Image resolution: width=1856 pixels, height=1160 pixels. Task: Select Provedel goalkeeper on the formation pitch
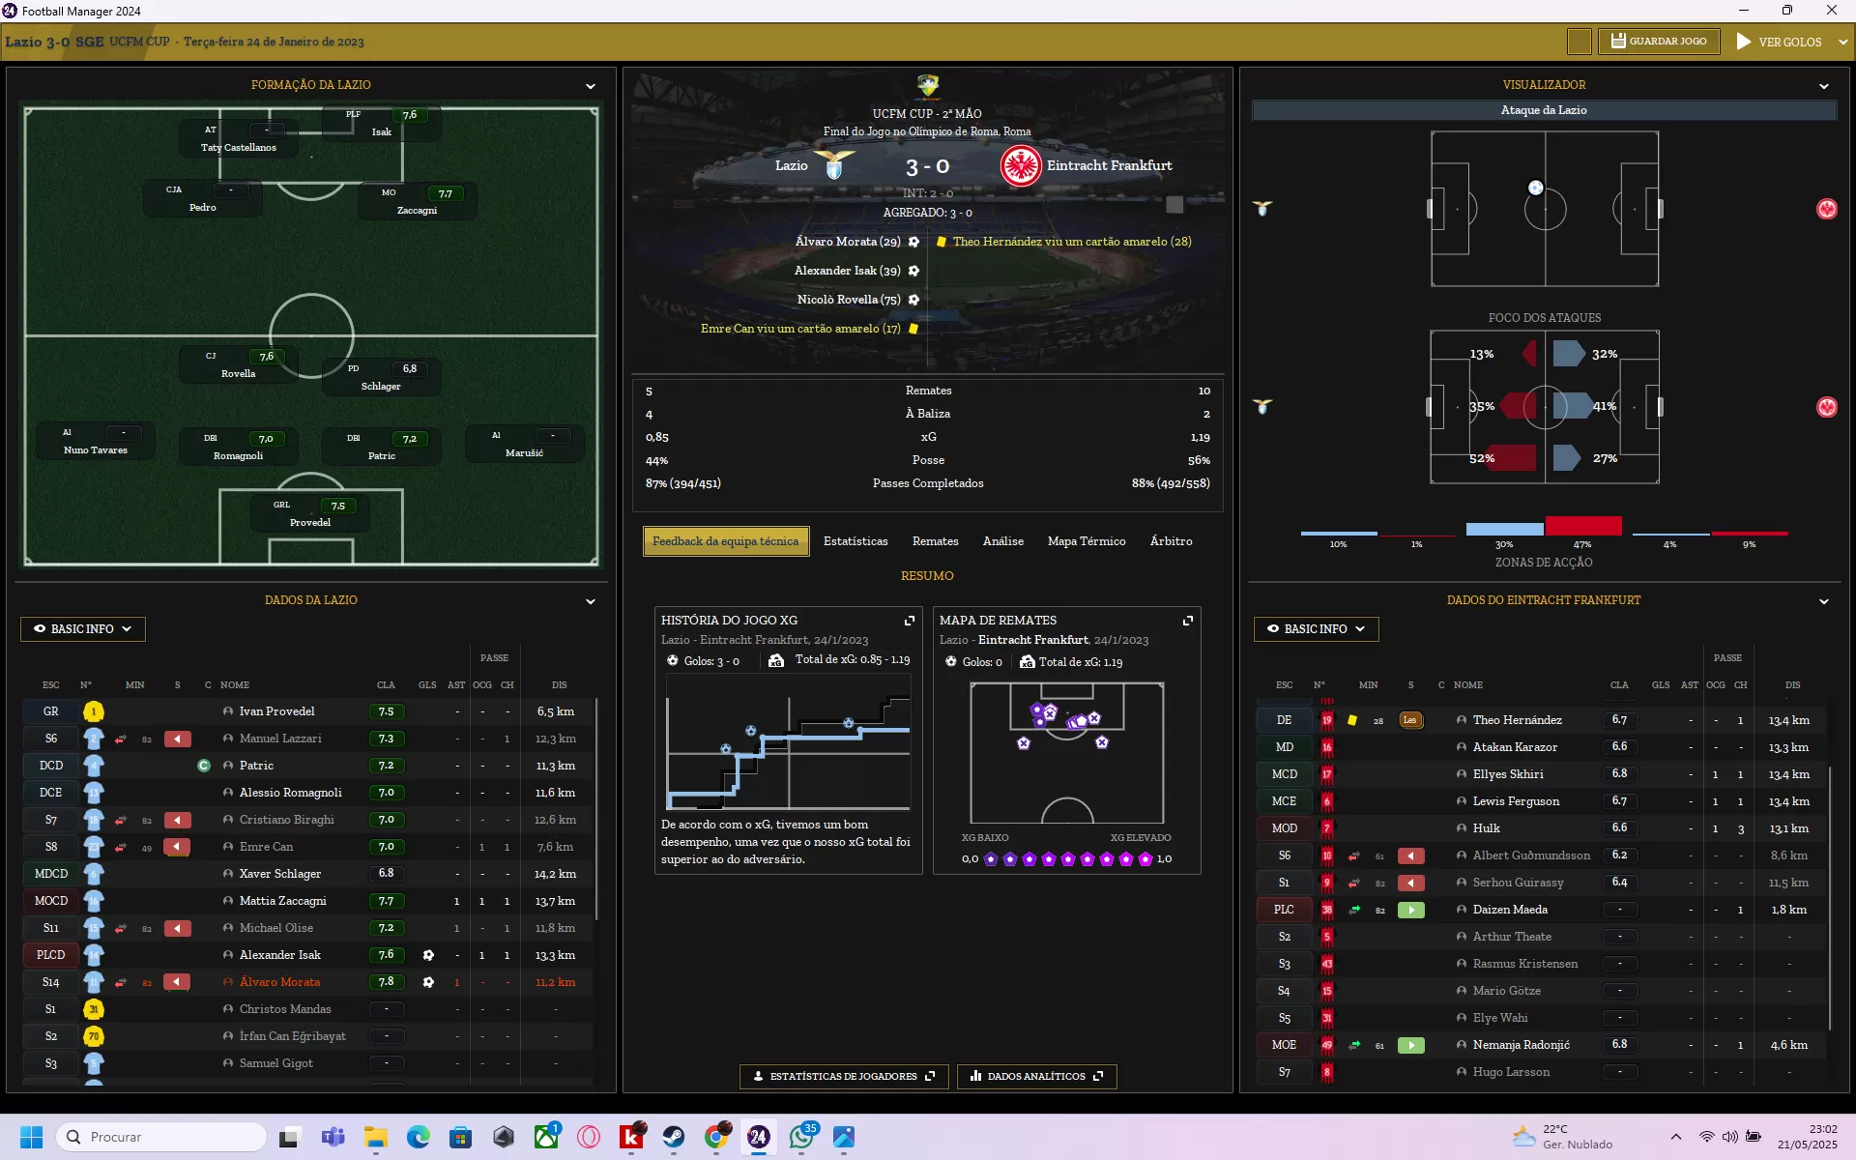click(x=310, y=514)
